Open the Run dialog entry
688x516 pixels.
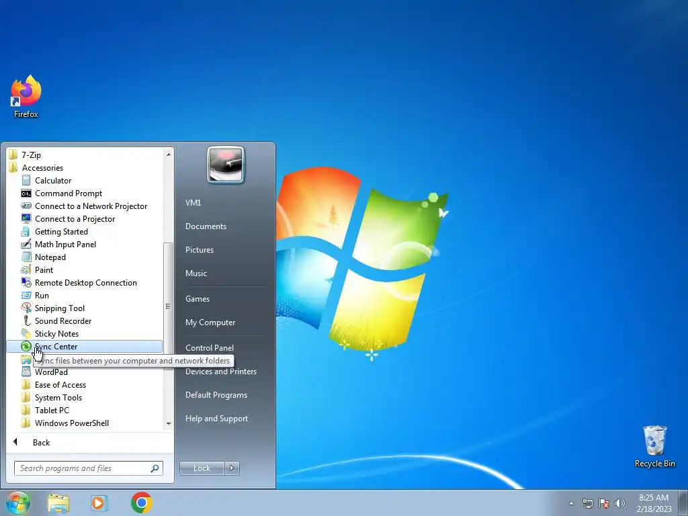click(41, 295)
